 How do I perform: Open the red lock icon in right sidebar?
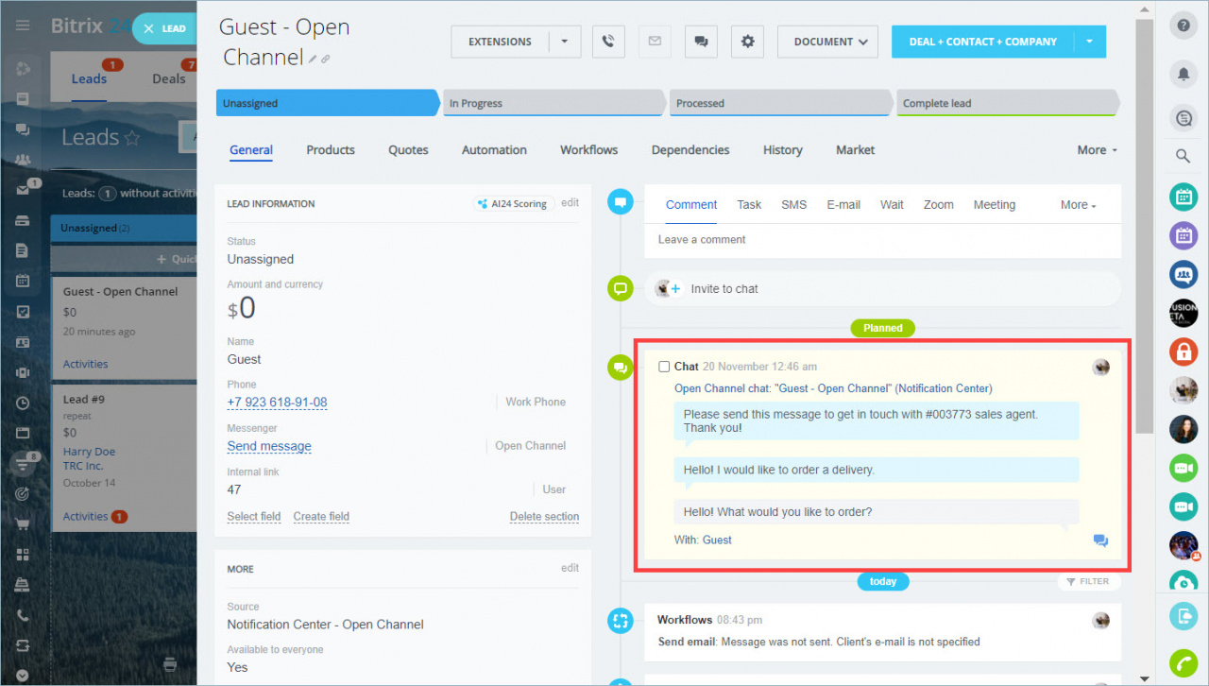[1183, 352]
